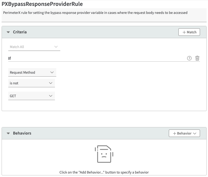Click the sad document placeholder icon
Viewport: 208px width, 177px height.
[104, 154]
